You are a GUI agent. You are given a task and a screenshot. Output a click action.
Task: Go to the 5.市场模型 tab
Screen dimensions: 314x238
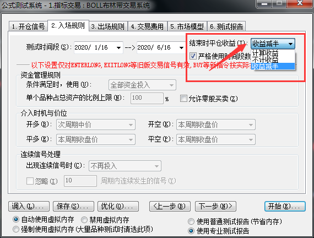[187, 26]
